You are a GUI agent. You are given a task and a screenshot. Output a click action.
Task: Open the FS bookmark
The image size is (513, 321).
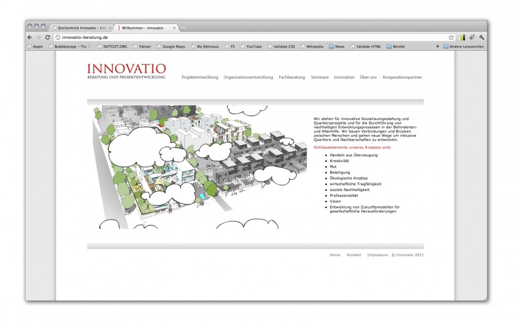click(x=230, y=46)
